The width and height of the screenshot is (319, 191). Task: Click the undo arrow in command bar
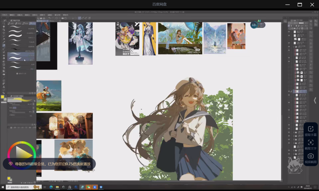click(x=49, y=18)
